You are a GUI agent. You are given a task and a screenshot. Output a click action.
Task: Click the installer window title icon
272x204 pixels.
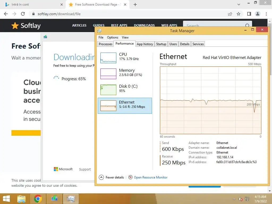(45, 37)
